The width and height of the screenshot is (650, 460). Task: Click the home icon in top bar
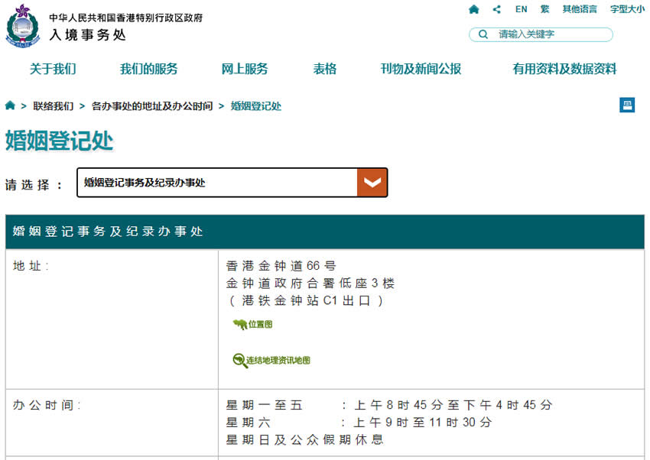pyautogui.click(x=474, y=9)
